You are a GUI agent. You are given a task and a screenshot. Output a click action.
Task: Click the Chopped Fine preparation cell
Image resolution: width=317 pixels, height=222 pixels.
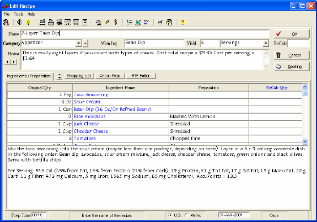click(209, 138)
